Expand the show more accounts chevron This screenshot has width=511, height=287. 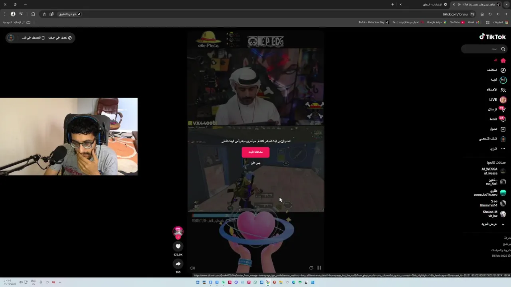pos(503,224)
